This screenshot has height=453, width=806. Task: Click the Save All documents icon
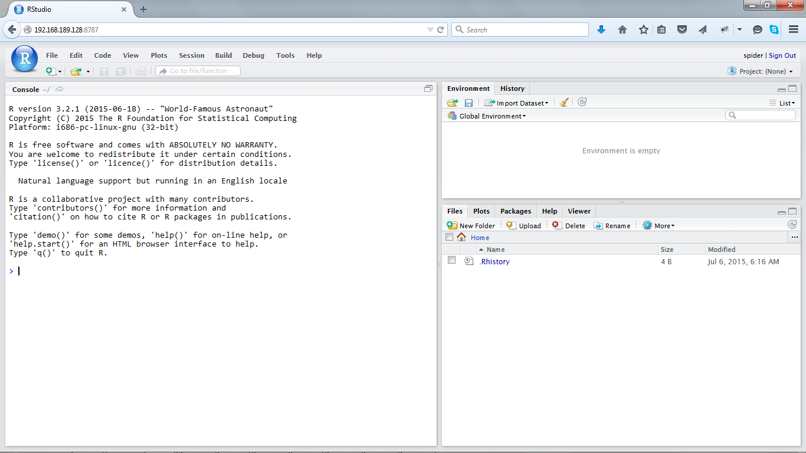pyautogui.click(x=121, y=71)
